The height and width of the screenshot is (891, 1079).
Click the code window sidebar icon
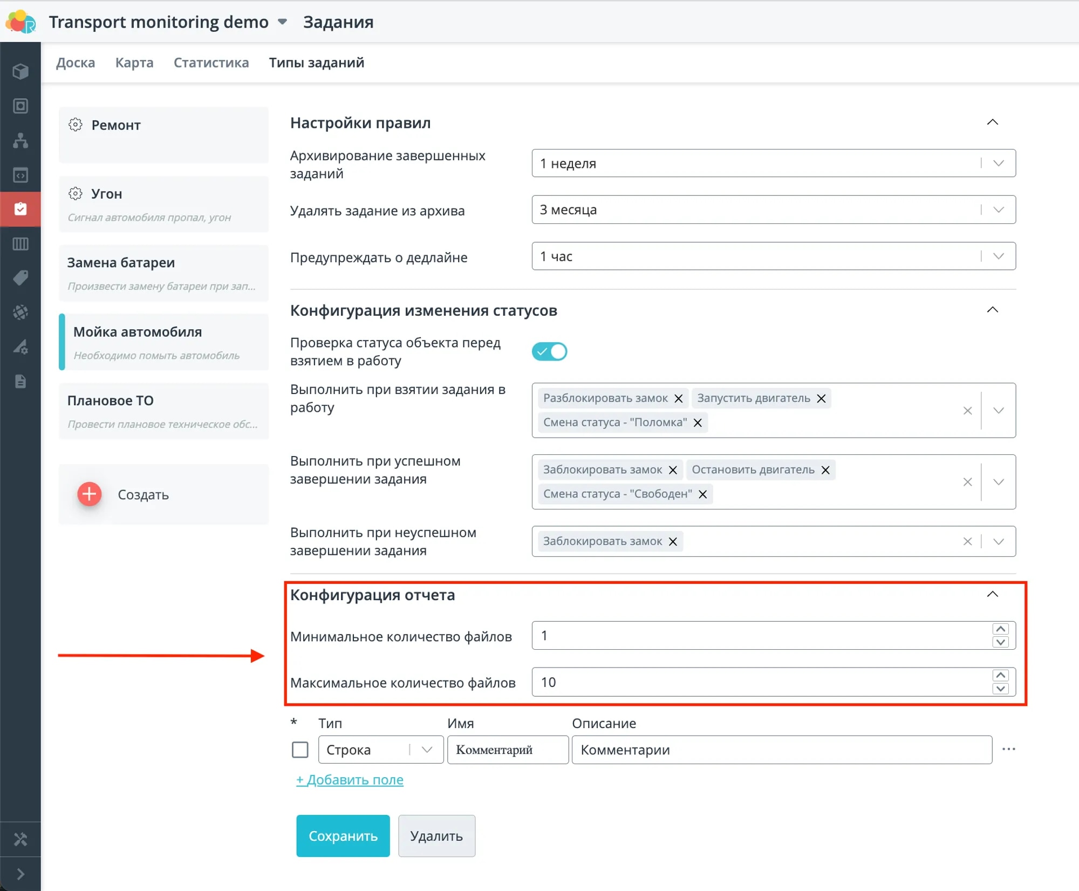coord(21,175)
